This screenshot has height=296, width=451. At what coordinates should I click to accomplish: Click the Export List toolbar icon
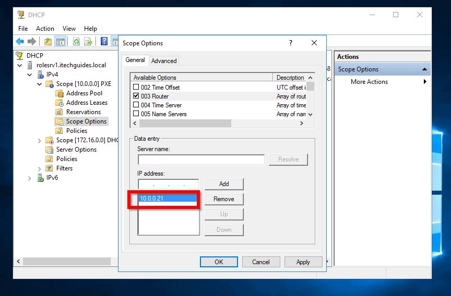pos(88,41)
